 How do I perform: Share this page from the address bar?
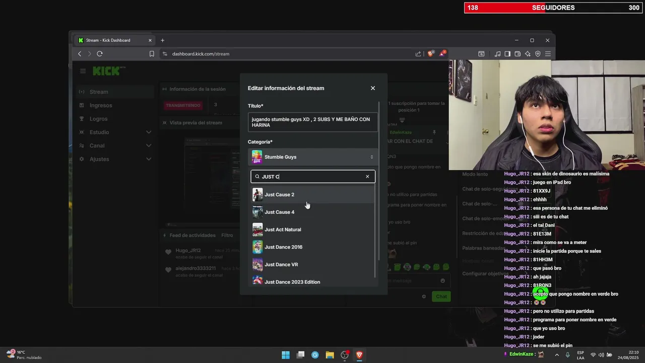tap(418, 54)
